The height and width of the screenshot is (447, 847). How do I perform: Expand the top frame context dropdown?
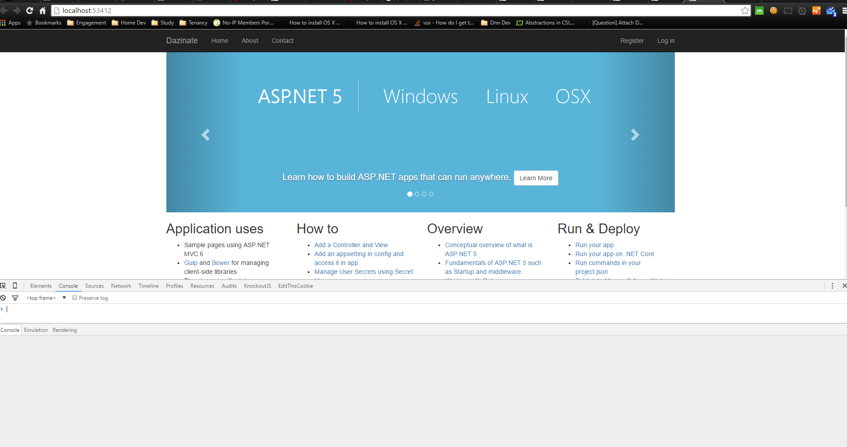64,298
